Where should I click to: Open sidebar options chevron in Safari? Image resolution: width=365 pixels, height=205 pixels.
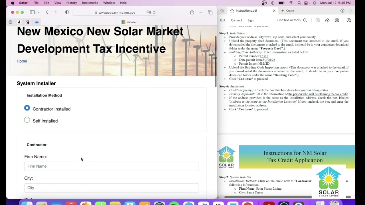pos(38,12)
